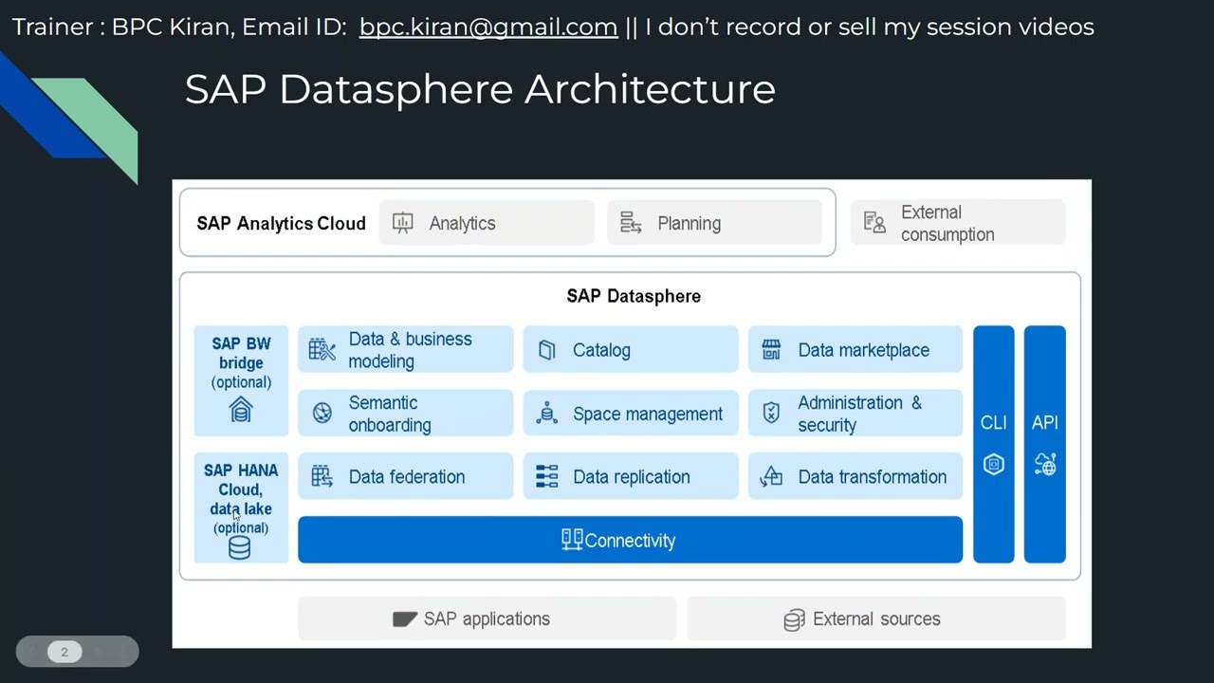The width and height of the screenshot is (1214, 683).
Task: Click the 'CLI' text label
Action: 994,423
